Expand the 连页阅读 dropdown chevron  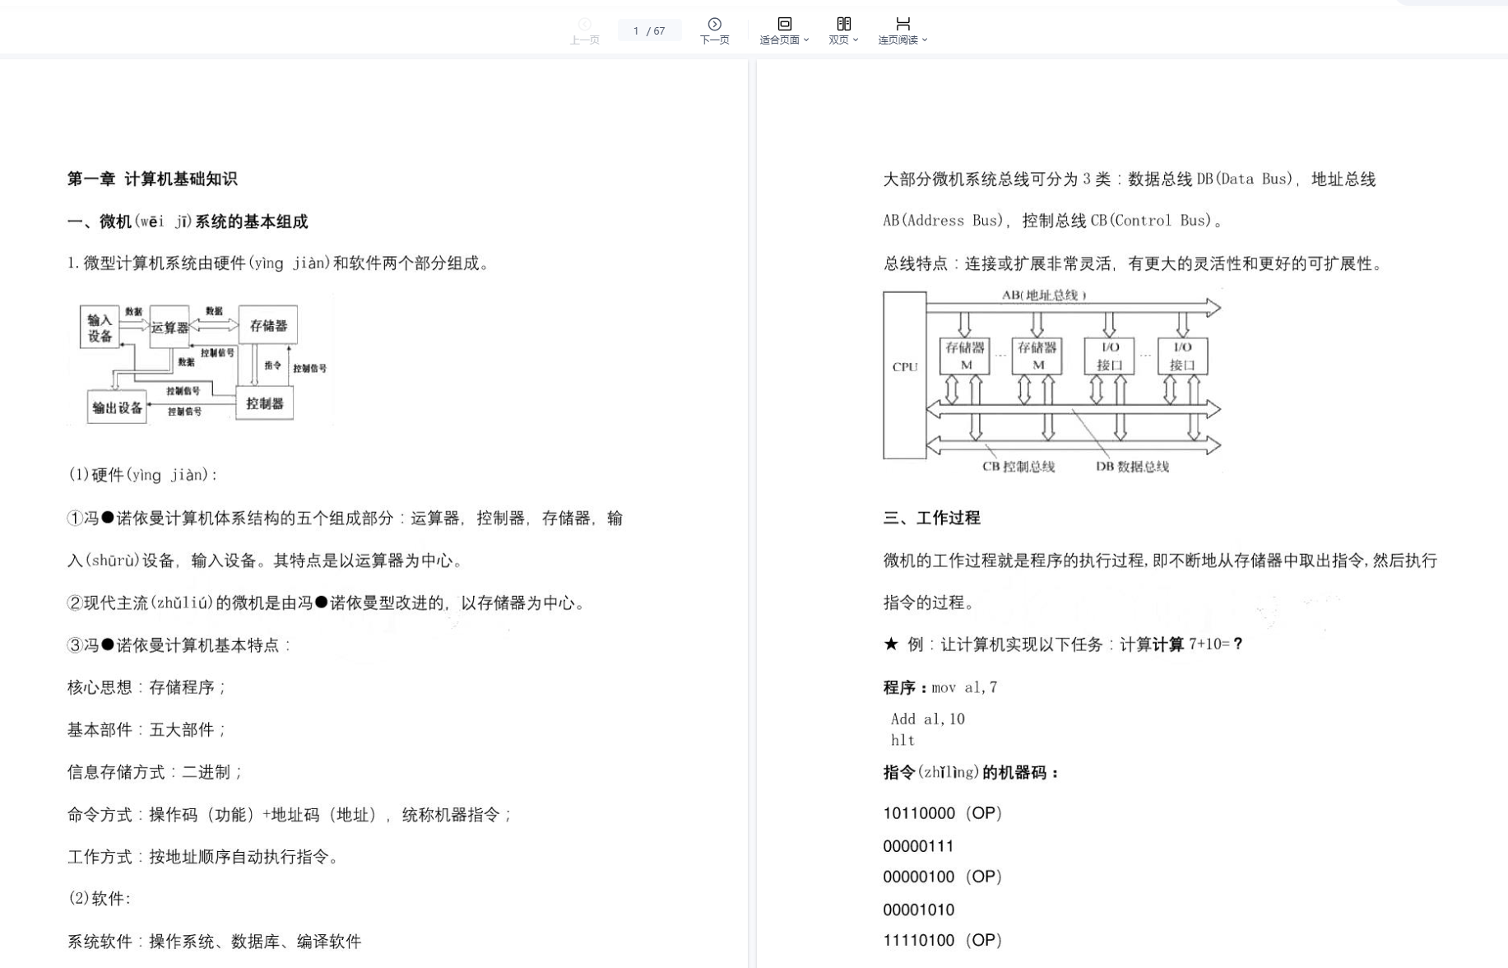pyautogui.click(x=925, y=40)
